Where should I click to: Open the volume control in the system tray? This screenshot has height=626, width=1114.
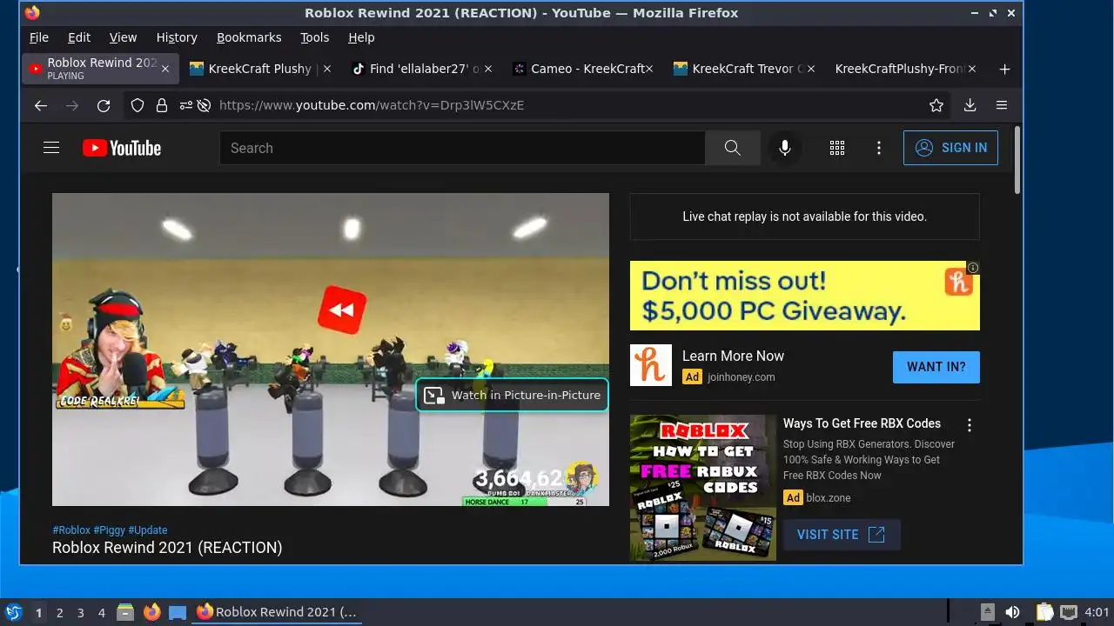1012,612
